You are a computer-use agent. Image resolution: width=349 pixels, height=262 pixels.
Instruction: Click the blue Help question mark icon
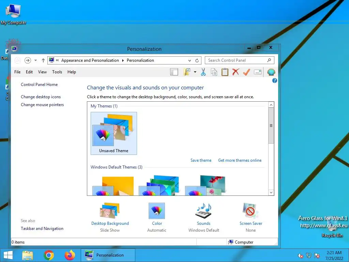(x=275, y=81)
